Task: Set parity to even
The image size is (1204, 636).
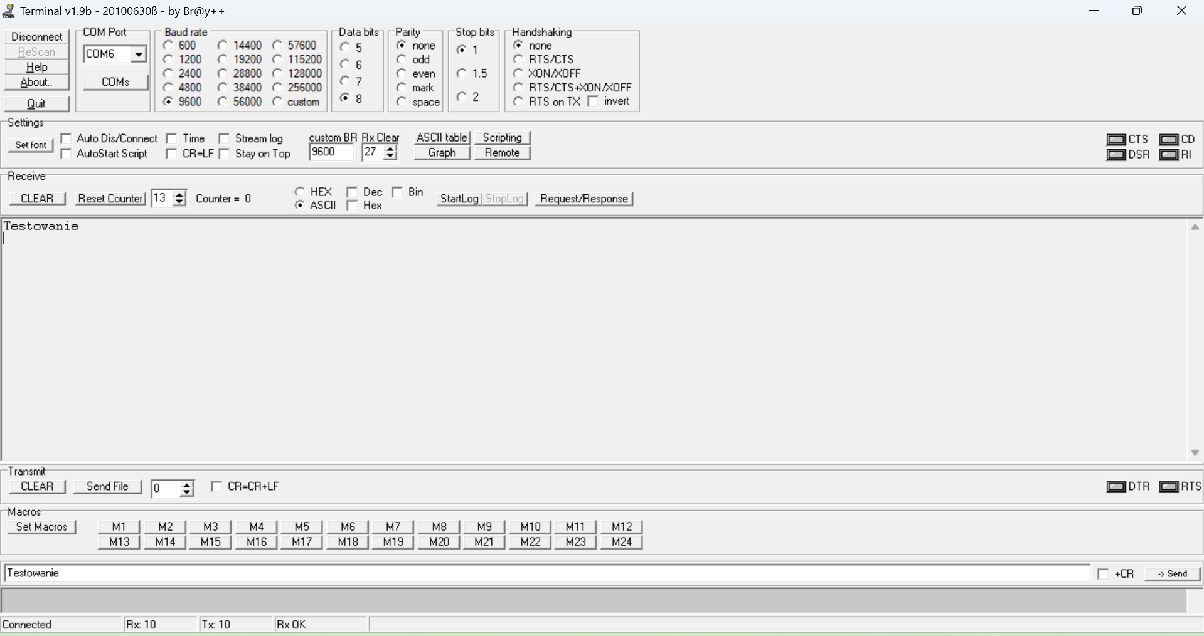Action: point(402,73)
